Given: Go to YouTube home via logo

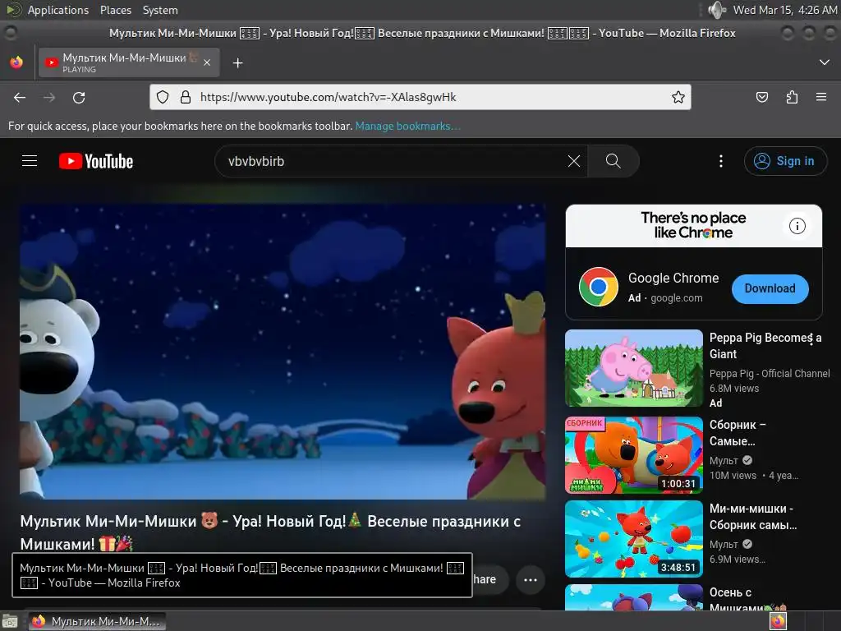Looking at the screenshot, I should [96, 161].
